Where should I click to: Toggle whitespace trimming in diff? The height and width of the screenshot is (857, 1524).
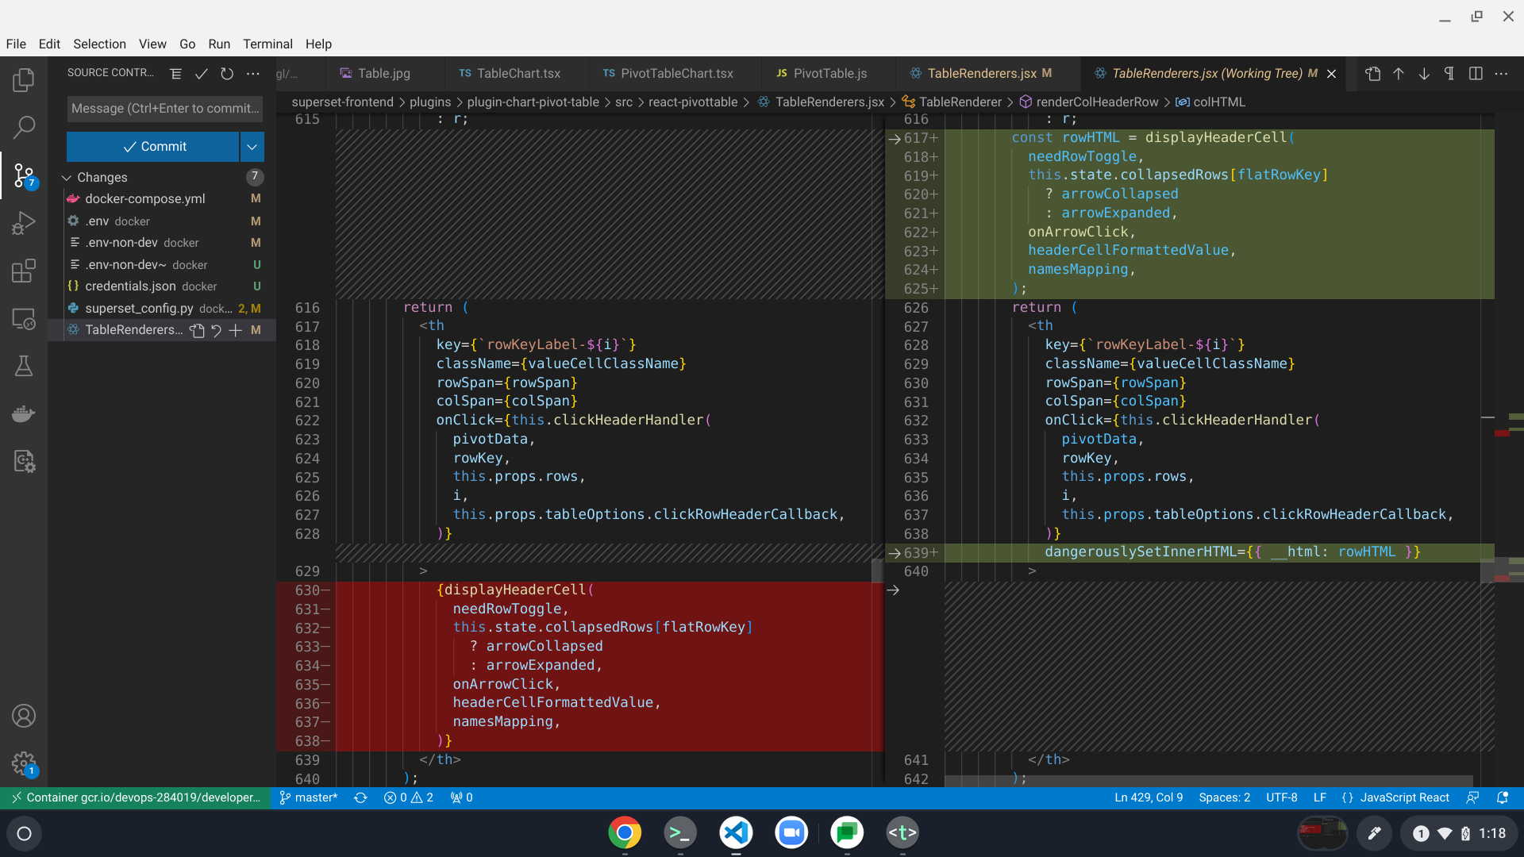coord(1449,73)
